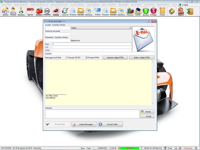Click the Excluir attachment button
The image size is (200, 150).
coord(147,116)
